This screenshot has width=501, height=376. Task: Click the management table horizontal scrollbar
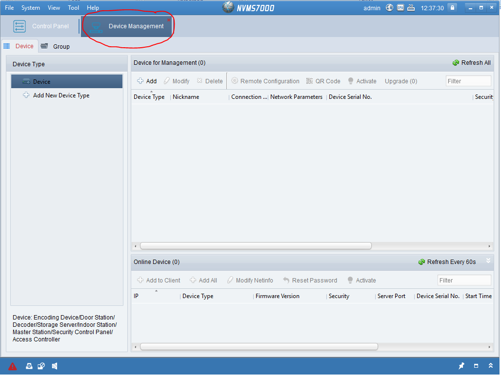coord(256,246)
